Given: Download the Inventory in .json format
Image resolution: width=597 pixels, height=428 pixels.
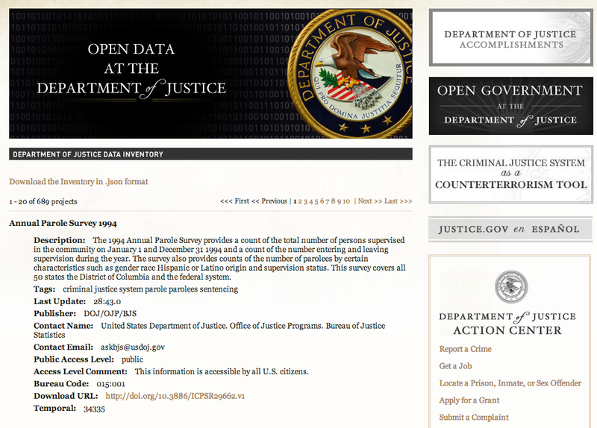Looking at the screenshot, I should coord(78,181).
